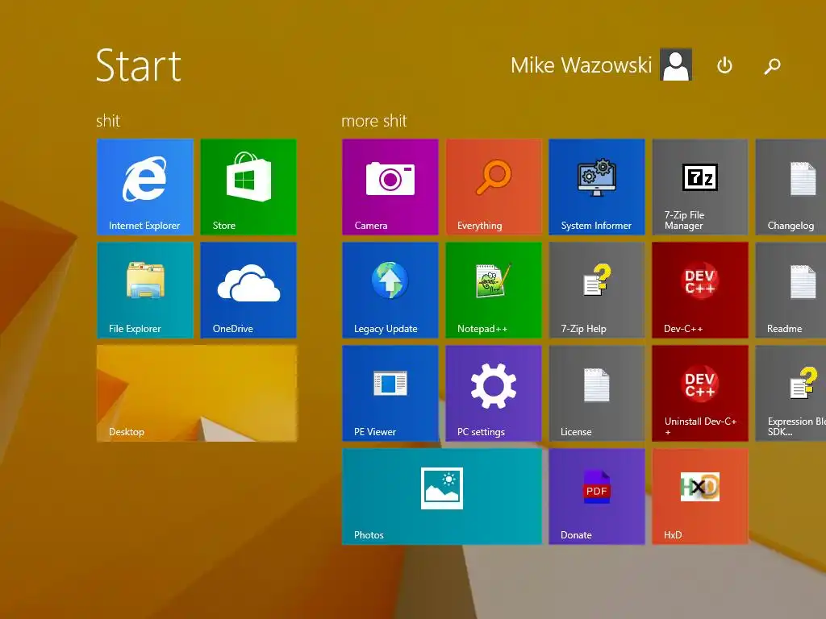Open the search magnifier button

(x=772, y=66)
